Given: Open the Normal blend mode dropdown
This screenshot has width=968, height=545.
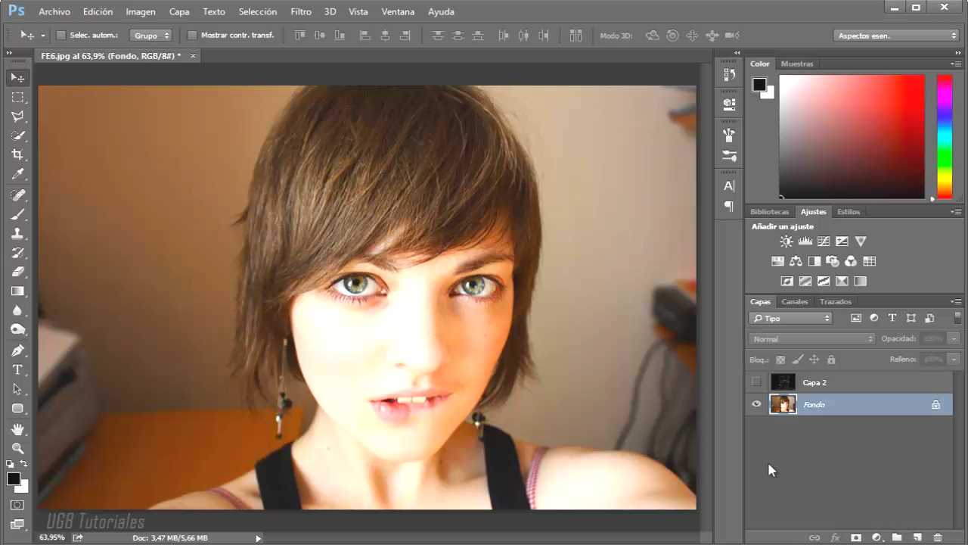Looking at the screenshot, I should pos(812,339).
